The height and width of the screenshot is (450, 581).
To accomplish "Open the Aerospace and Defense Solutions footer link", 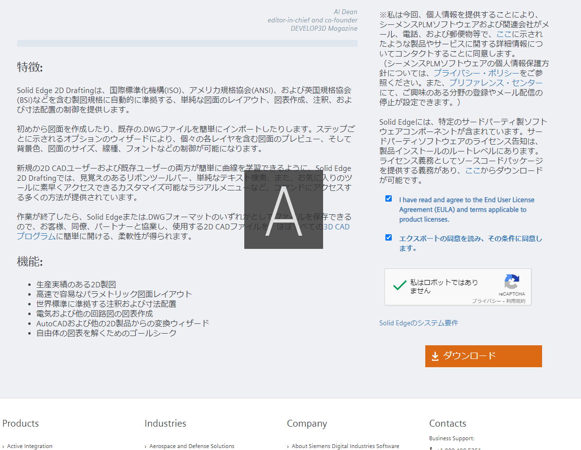I will tap(192, 446).
